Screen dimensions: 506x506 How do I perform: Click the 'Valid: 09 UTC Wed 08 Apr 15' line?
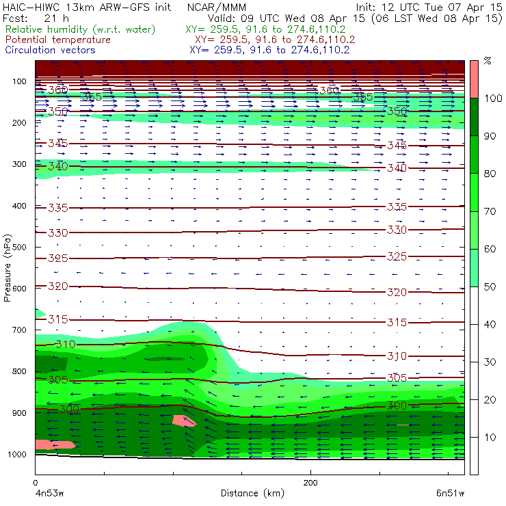(x=287, y=18)
